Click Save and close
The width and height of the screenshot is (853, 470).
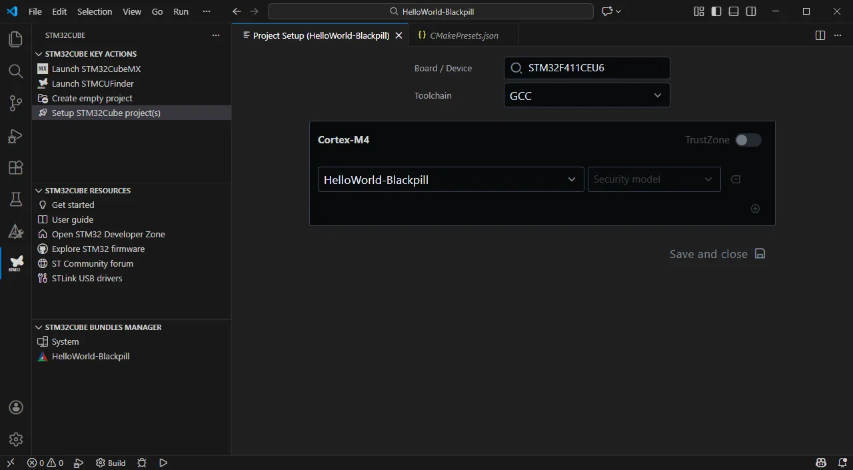coord(718,254)
